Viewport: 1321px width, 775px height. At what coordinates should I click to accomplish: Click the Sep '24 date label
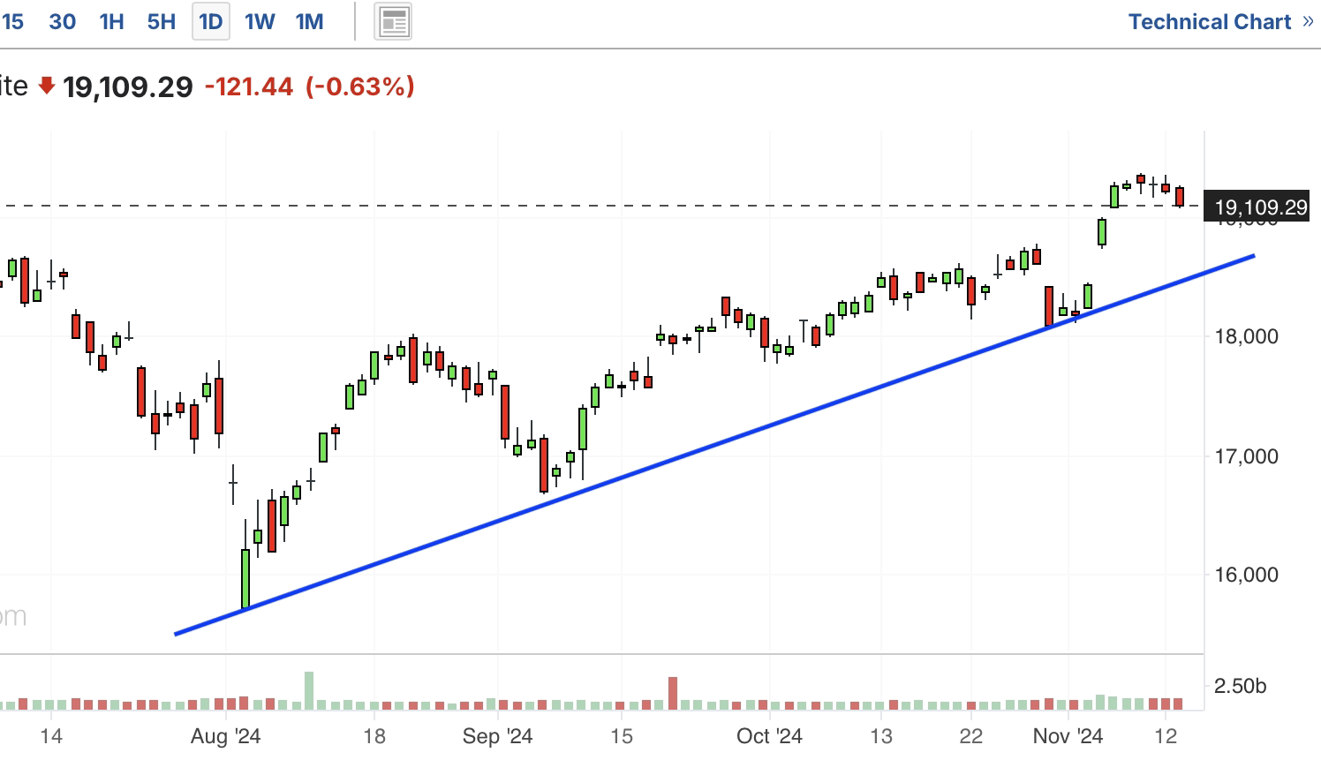[x=497, y=736]
